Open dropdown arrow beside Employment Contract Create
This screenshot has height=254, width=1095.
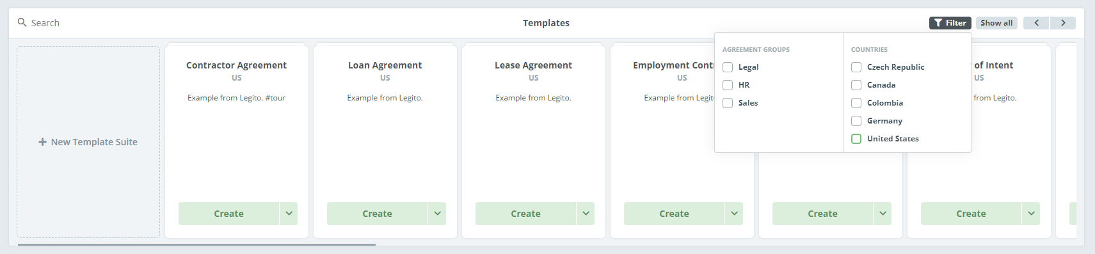tap(734, 214)
